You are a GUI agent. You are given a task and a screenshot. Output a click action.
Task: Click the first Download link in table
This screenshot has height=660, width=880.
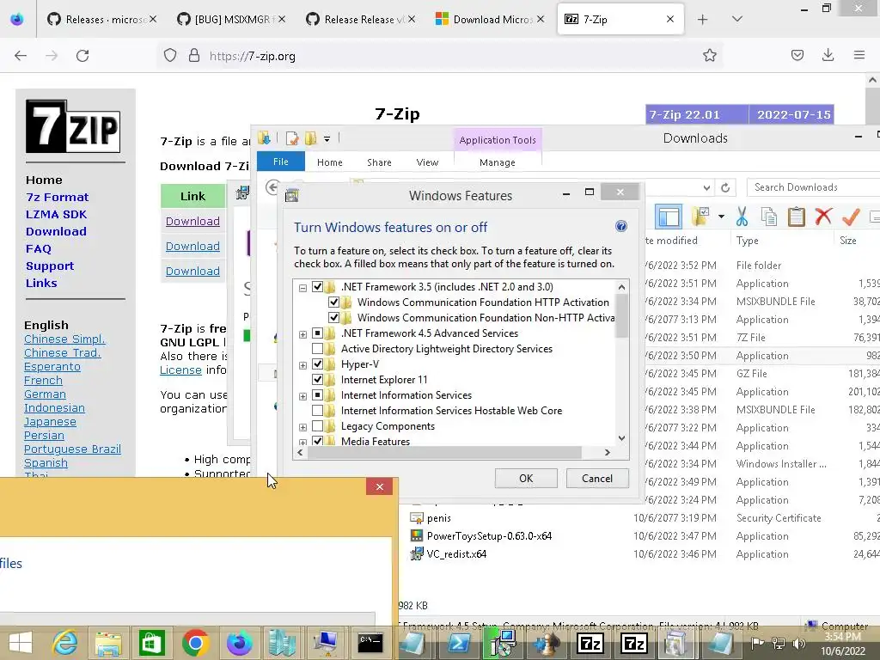click(192, 221)
